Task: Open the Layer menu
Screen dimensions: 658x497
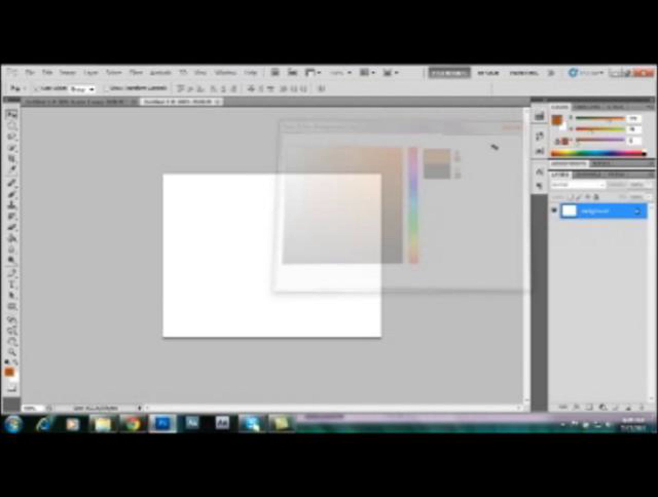Action: tap(91, 73)
